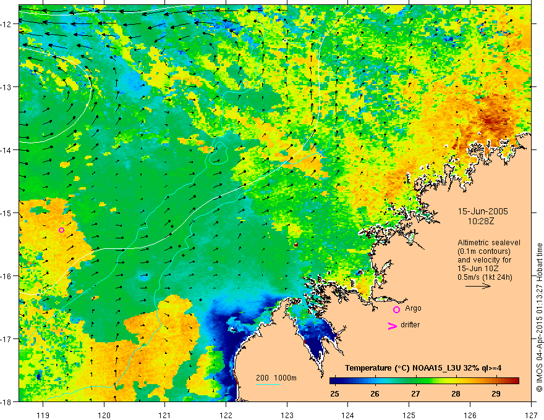Click the latitude label -14

[x=7, y=150]
